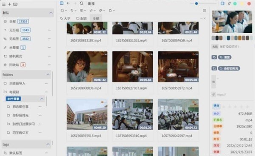Open the 电视剧 folder
This screenshot has height=156, width=255.
(11, 92)
